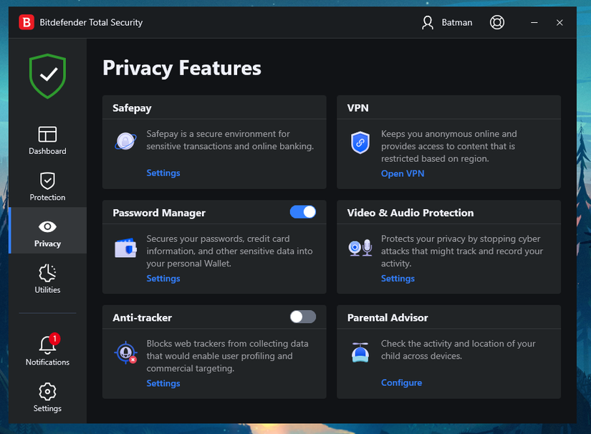The image size is (591, 434).
Task: Click the Privacy label in sidebar
Action: [x=47, y=243]
